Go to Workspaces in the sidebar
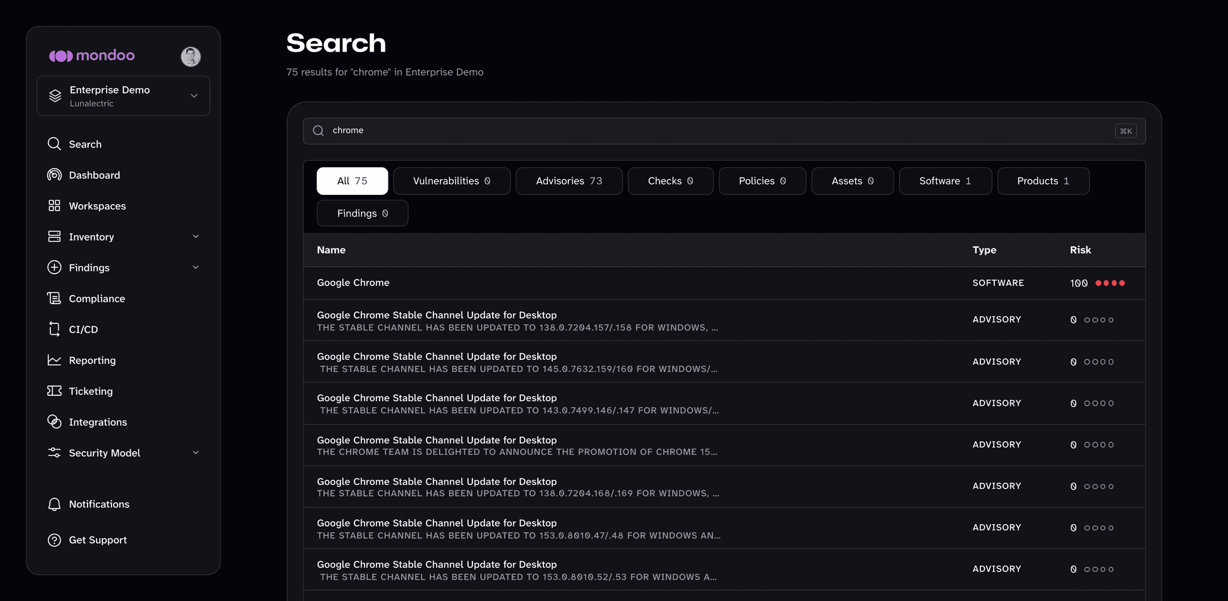The image size is (1228, 601). (x=97, y=206)
